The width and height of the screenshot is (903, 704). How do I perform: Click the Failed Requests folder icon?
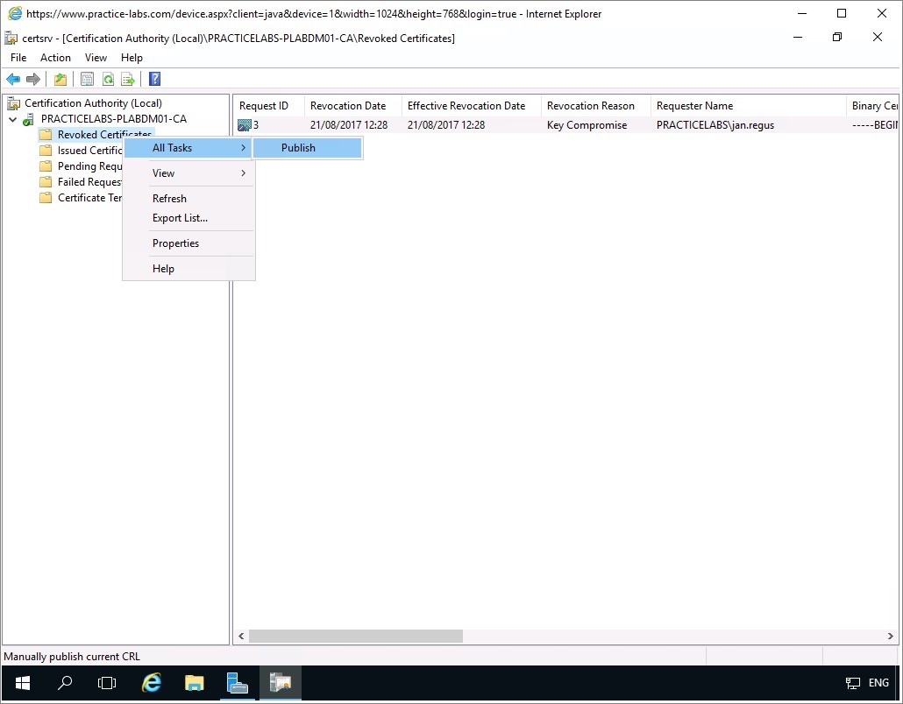[46, 182]
